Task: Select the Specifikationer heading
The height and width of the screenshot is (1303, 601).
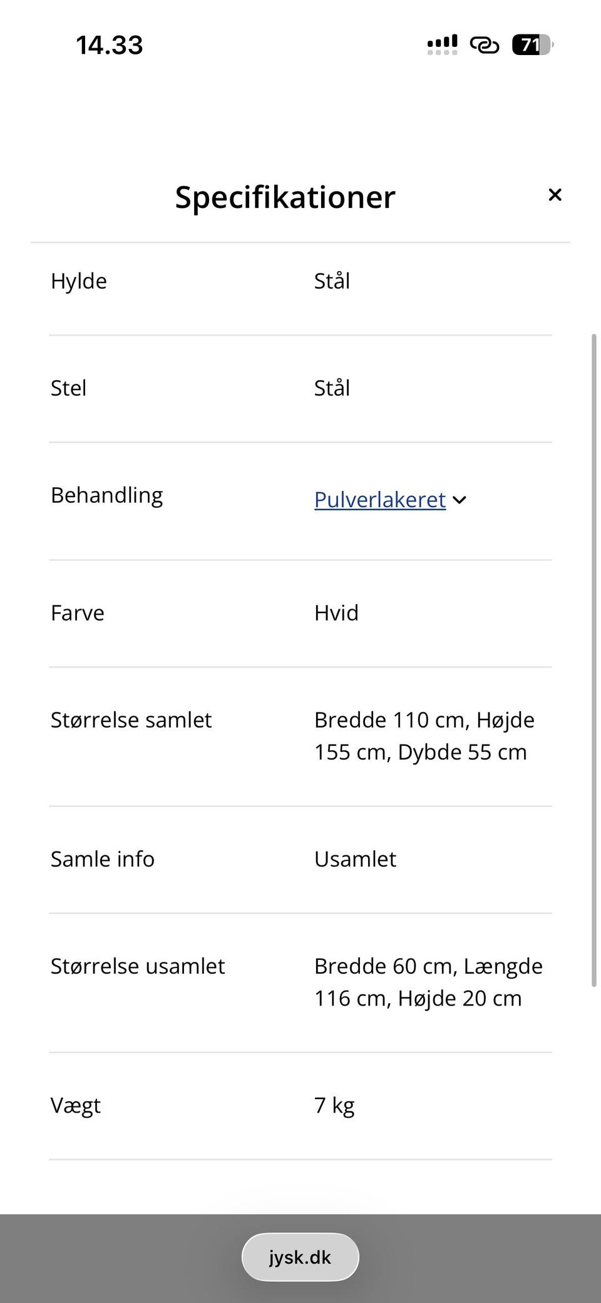Action: (x=285, y=196)
